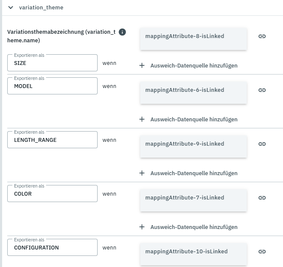Select the mappingAttribute-10-isLinked source box

click(193, 254)
